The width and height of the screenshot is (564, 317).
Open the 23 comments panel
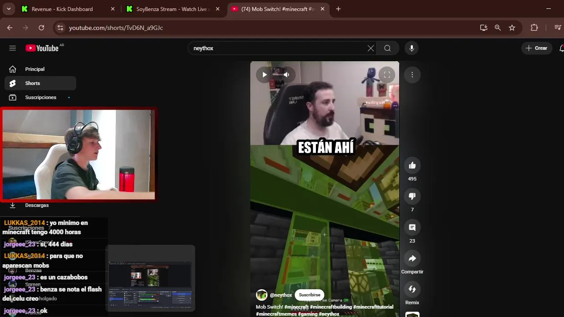(412, 227)
